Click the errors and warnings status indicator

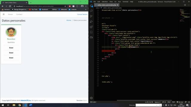(93, 102)
